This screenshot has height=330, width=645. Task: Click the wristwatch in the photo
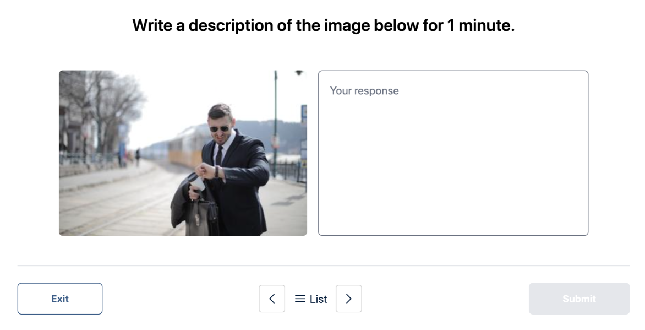click(217, 171)
